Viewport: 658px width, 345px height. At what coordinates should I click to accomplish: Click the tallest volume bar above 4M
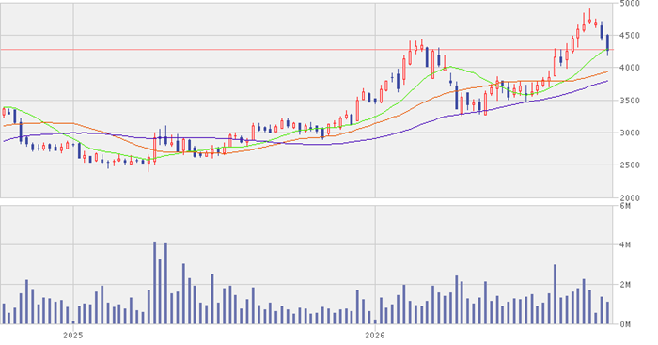click(x=154, y=282)
